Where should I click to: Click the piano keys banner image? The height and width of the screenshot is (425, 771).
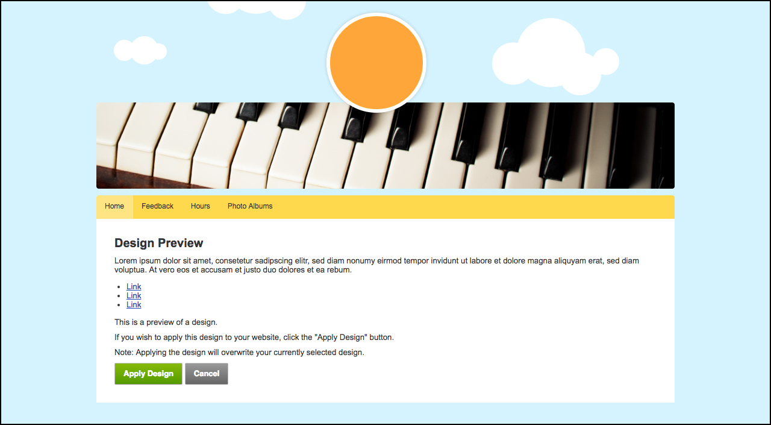385,146
